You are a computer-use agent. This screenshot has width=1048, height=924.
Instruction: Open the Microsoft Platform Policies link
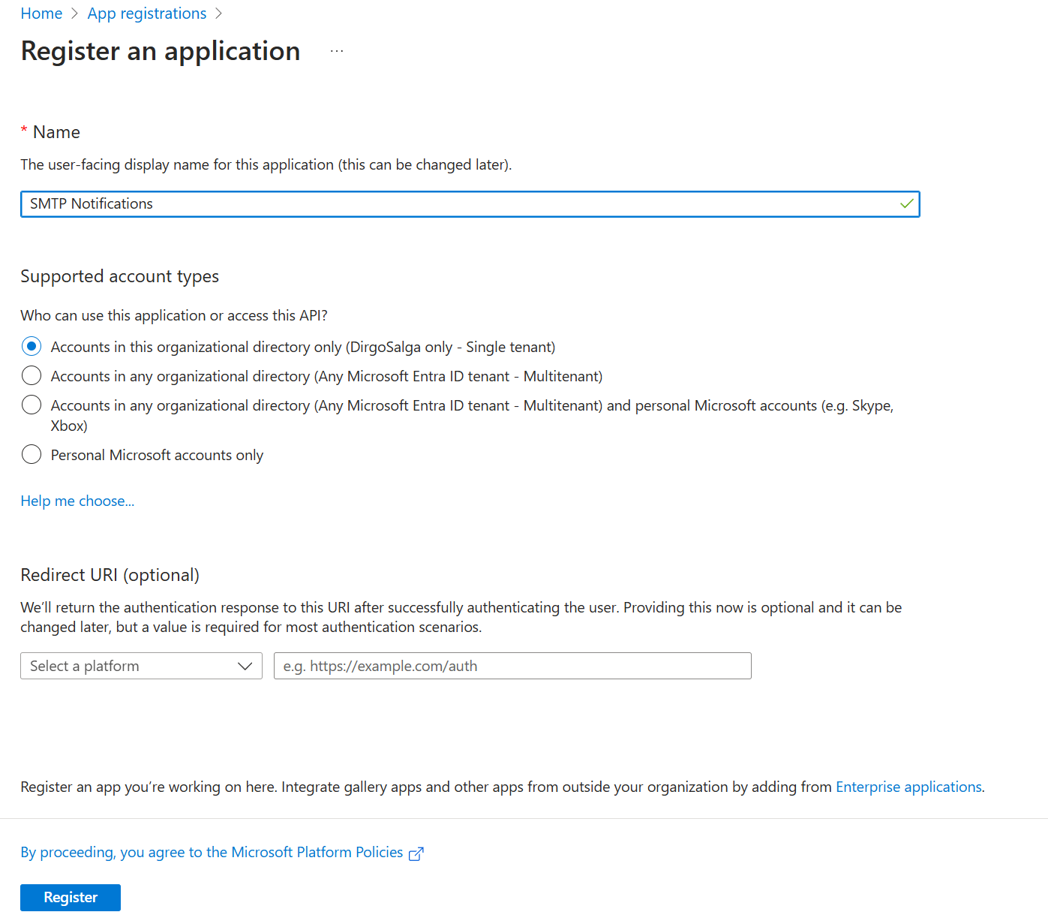212,852
